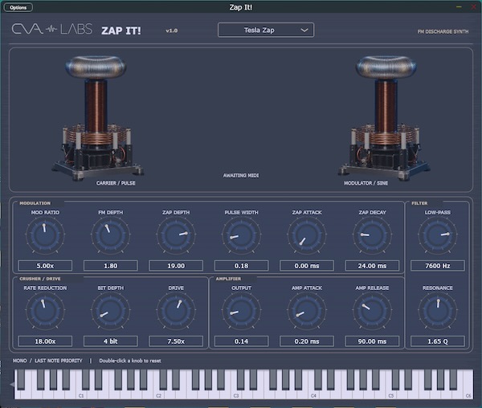The image size is (482, 408).
Task: Select the 4 bit depth value field
Action: pos(111,341)
